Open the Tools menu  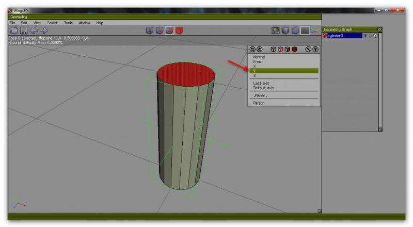(68, 23)
